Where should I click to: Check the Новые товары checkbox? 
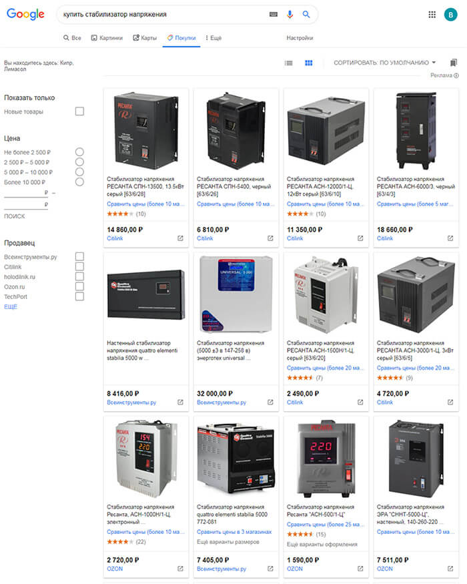point(79,111)
